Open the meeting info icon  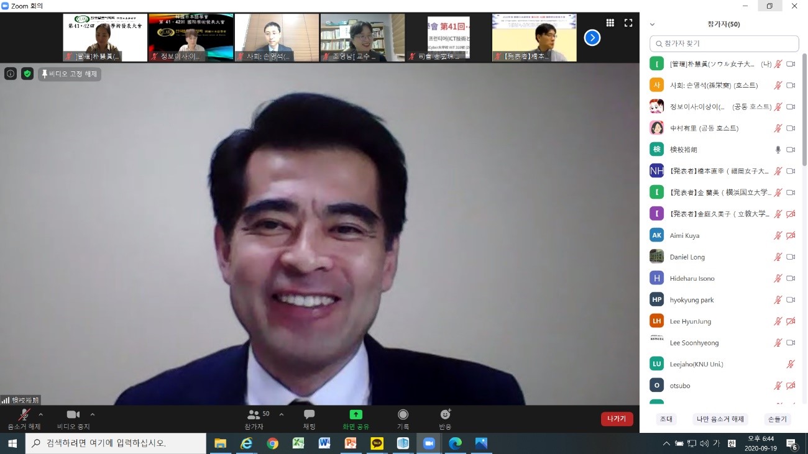[x=11, y=74]
